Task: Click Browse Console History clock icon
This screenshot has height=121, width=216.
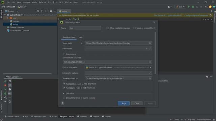Action: (x=10, y=102)
